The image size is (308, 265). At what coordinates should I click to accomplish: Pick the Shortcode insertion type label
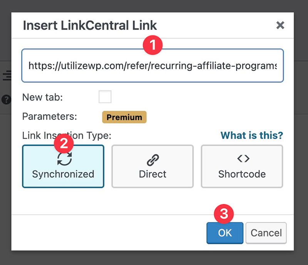[242, 174]
